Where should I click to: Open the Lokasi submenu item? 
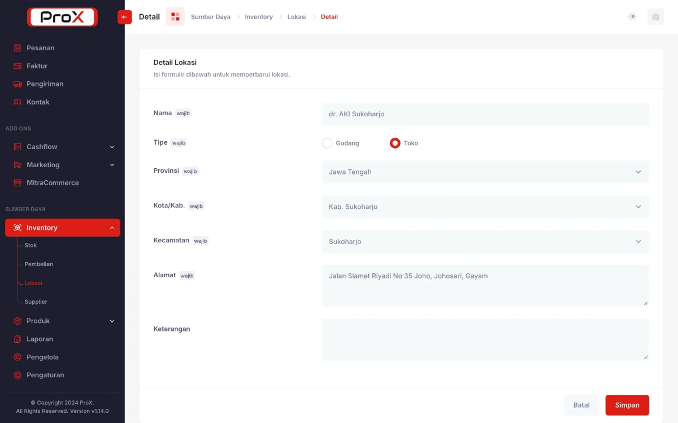pyautogui.click(x=33, y=283)
